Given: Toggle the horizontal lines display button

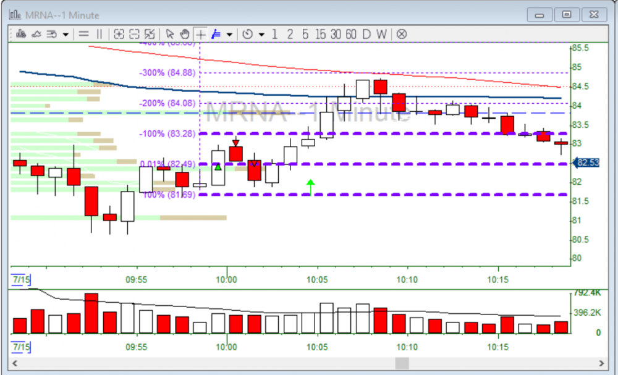Looking at the screenshot, I should [83, 34].
